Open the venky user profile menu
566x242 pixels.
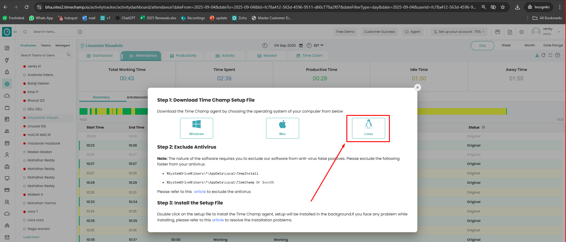pos(546,31)
